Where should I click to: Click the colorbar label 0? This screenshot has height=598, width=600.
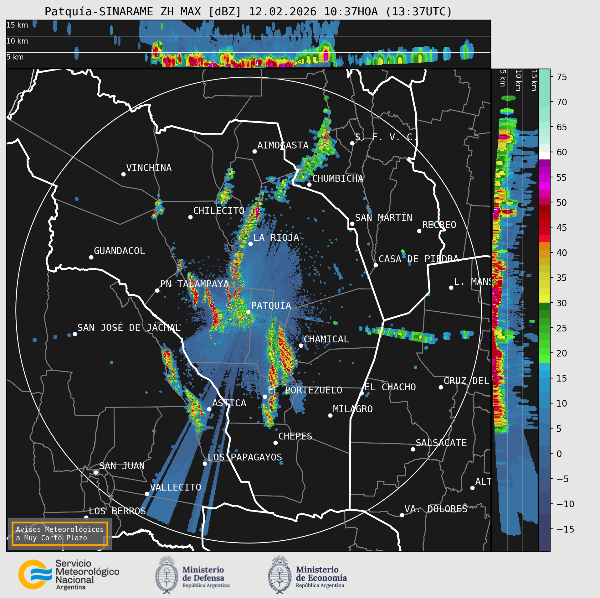click(559, 454)
